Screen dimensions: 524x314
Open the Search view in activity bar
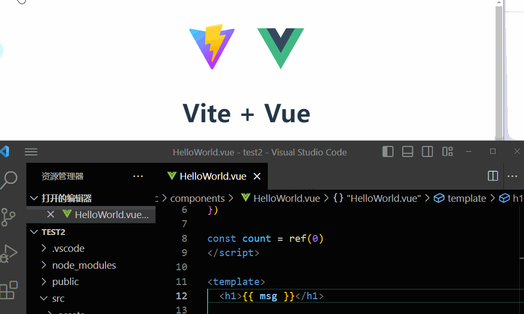coord(9,180)
